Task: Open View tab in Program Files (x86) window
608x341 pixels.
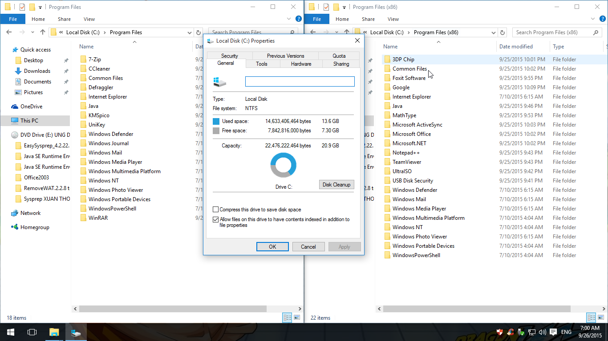Action: point(393,19)
